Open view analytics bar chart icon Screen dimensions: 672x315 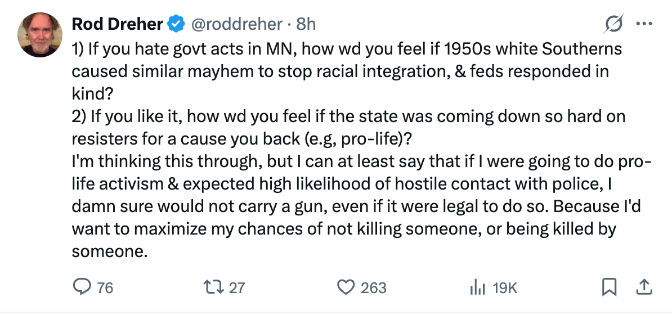[x=477, y=287]
